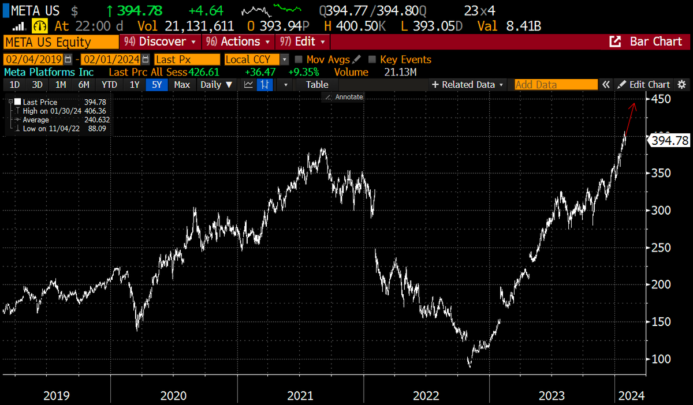Screen dimensions: 693x405
Task: Click the Last Px field
Action: 187,59
